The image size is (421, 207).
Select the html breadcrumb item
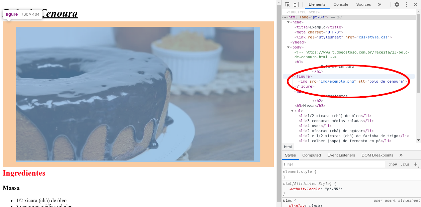coord(288,147)
